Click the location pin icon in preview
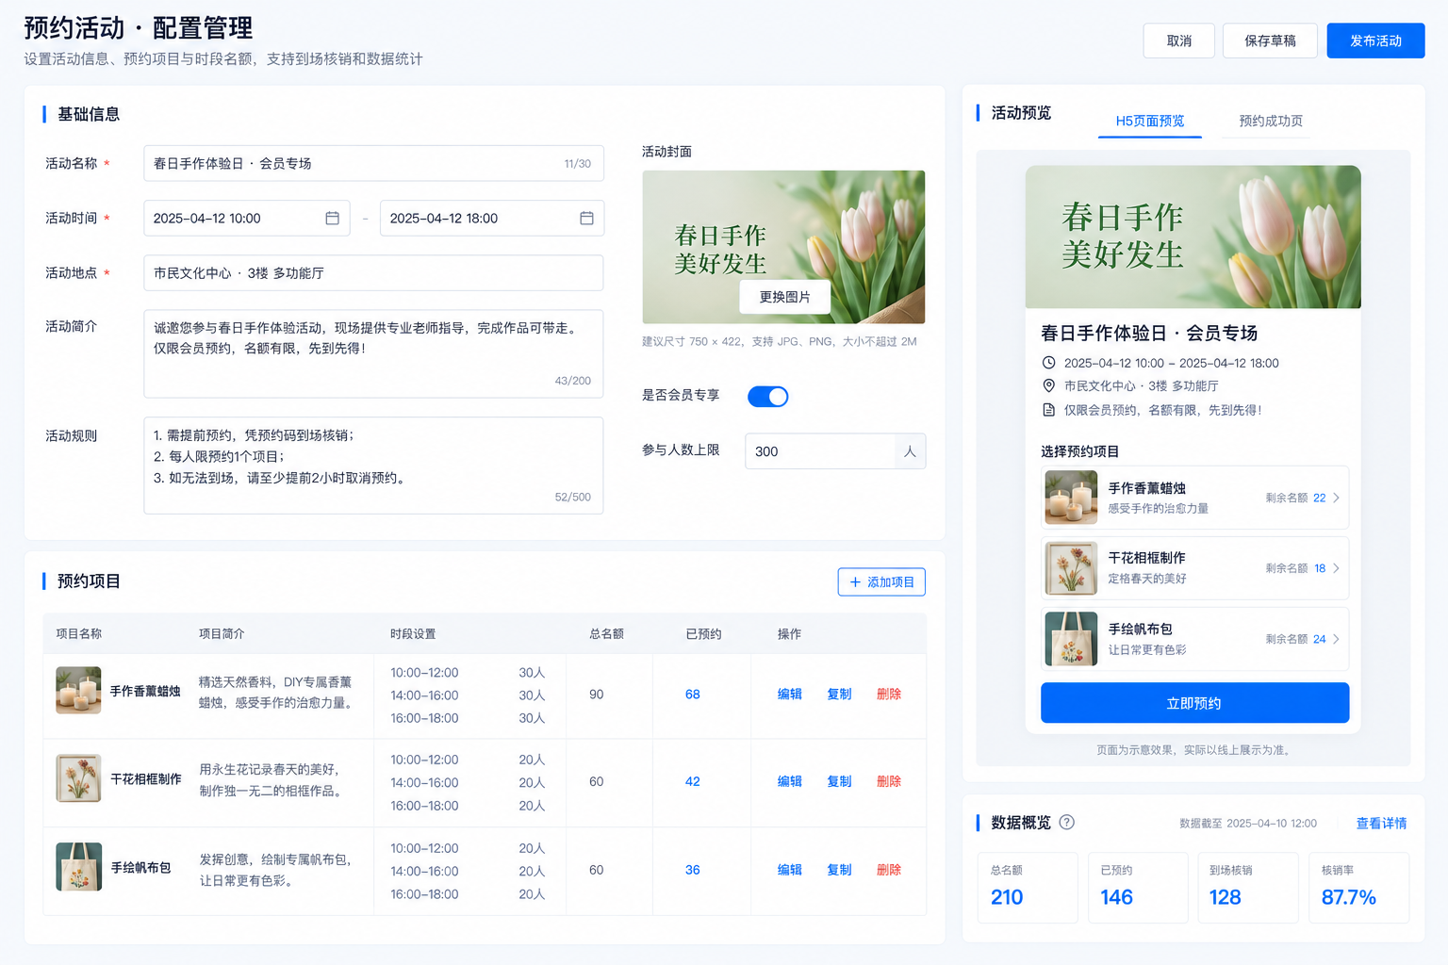This screenshot has width=1448, height=965. [1048, 385]
